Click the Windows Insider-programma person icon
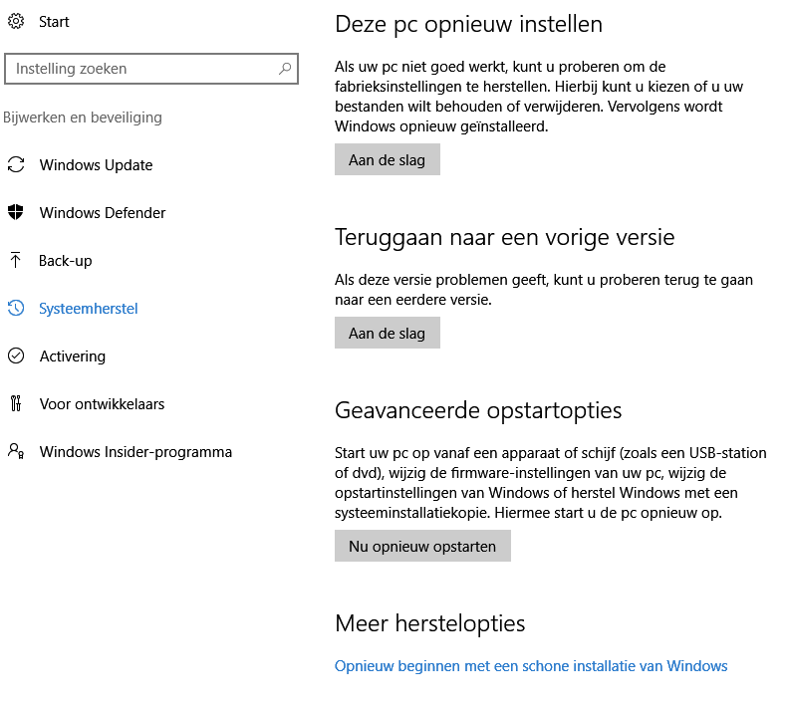The width and height of the screenshot is (790, 712). (16, 452)
